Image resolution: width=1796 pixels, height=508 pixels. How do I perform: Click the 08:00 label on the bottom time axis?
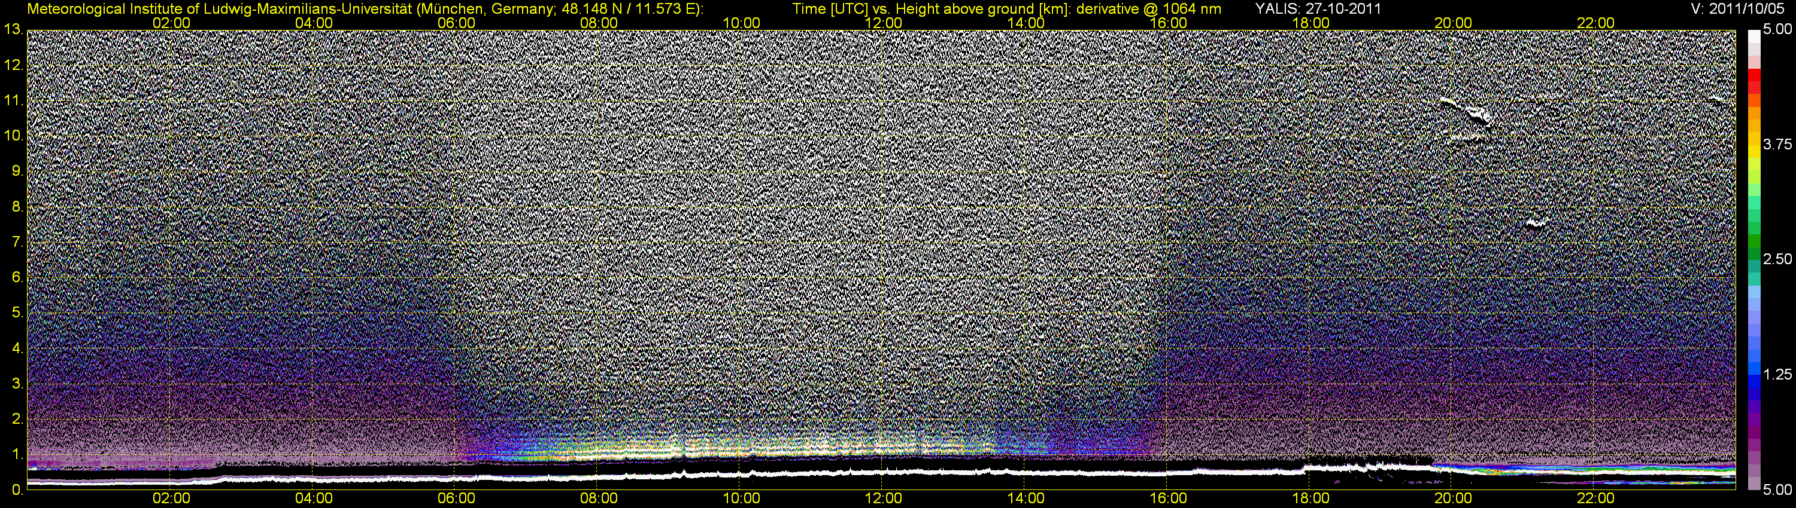pos(599,499)
